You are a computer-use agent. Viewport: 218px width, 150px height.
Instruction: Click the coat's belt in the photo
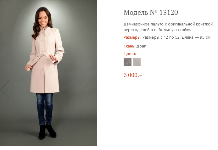(43, 57)
